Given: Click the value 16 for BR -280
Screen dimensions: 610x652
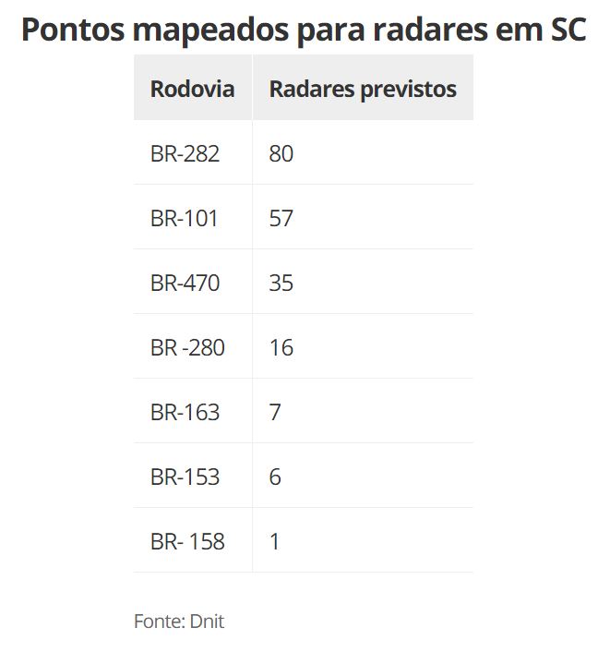Looking at the screenshot, I should coord(281,347).
